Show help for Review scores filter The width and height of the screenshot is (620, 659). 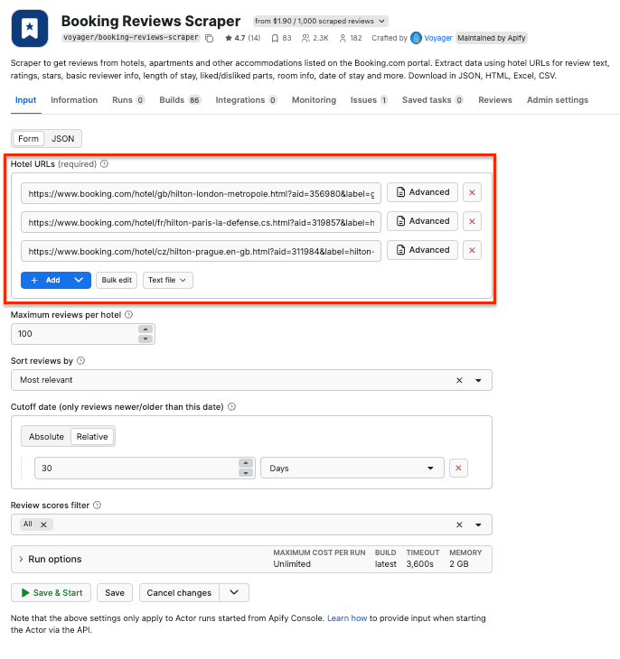tap(97, 505)
